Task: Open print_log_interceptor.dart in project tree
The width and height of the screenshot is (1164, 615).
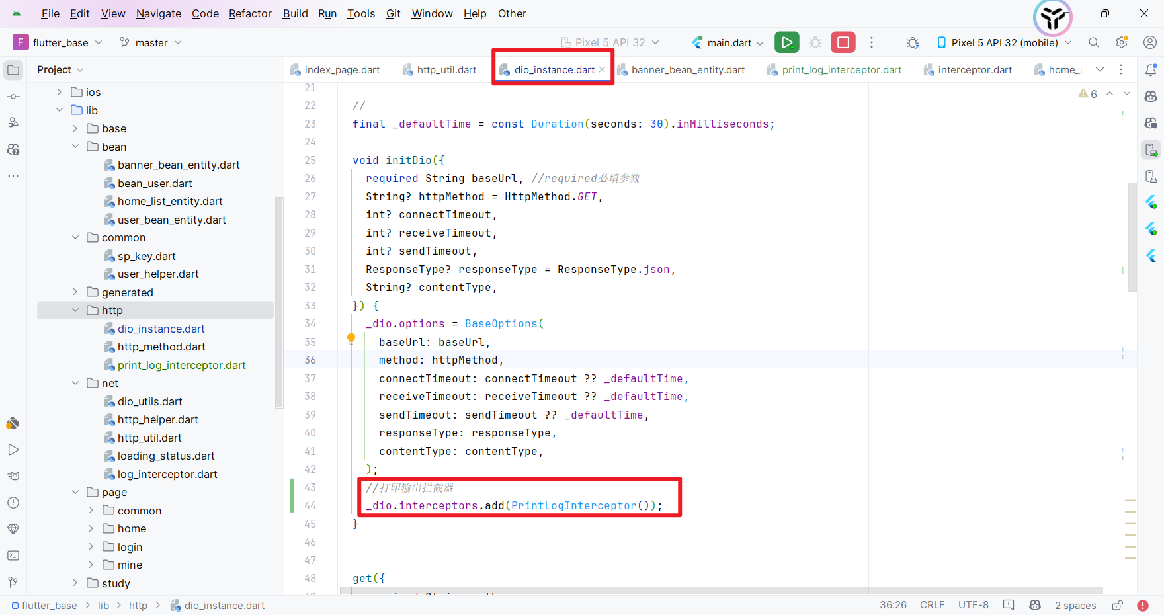Action: pyautogui.click(x=181, y=365)
